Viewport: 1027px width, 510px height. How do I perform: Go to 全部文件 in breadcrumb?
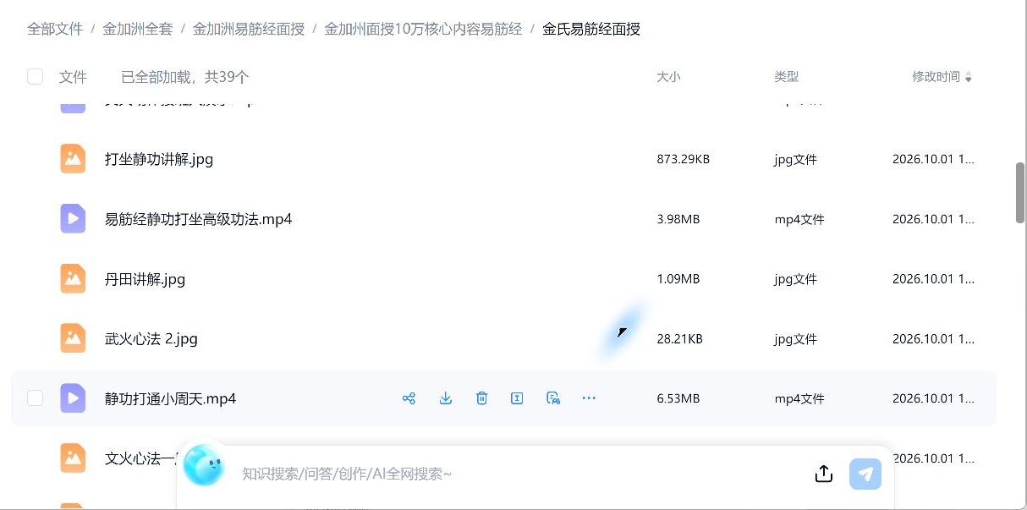coord(55,29)
